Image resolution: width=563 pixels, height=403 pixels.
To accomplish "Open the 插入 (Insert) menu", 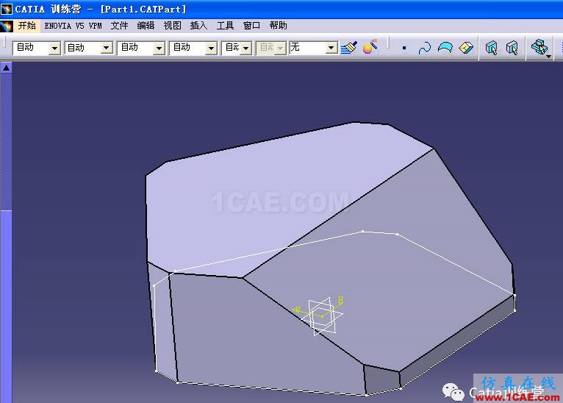I will 198,26.
